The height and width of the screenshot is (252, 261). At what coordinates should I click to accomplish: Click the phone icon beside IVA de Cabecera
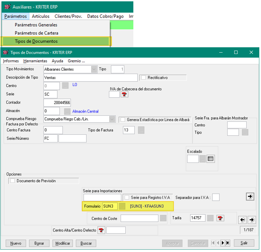click(124, 94)
